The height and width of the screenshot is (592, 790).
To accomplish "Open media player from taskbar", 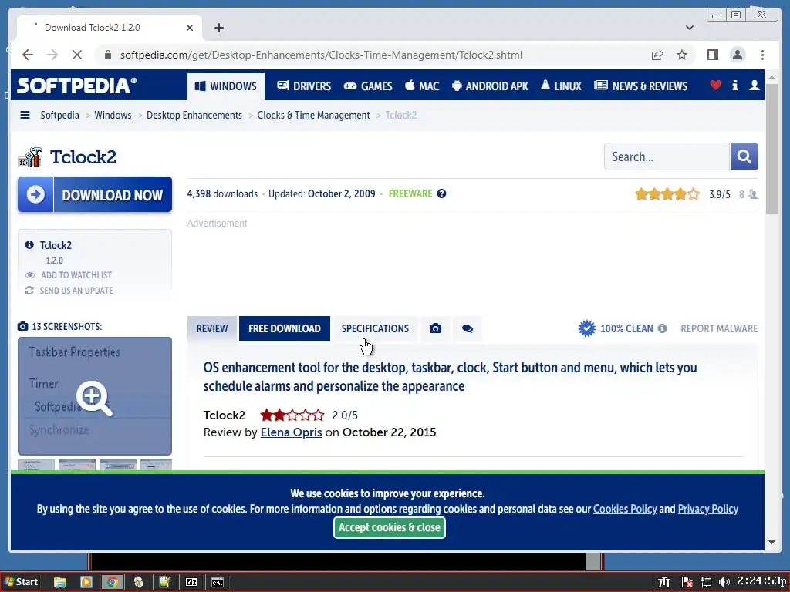I will pos(86,583).
